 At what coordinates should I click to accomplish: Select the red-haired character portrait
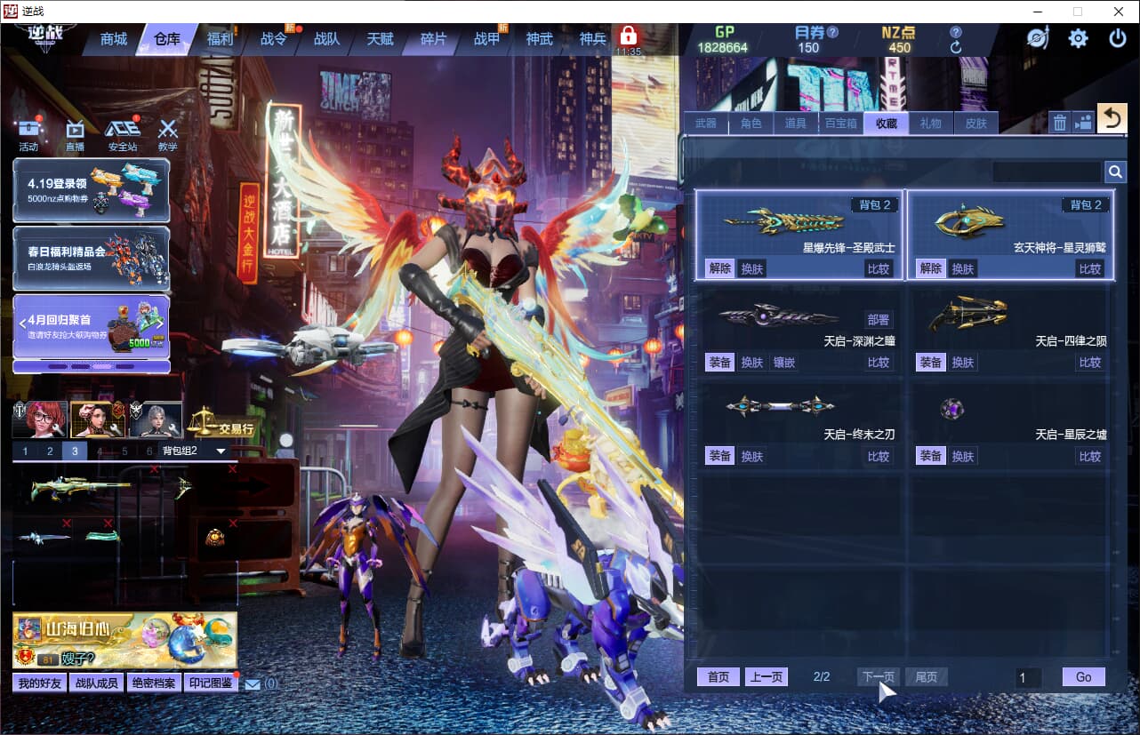pyautogui.click(x=39, y=419)
